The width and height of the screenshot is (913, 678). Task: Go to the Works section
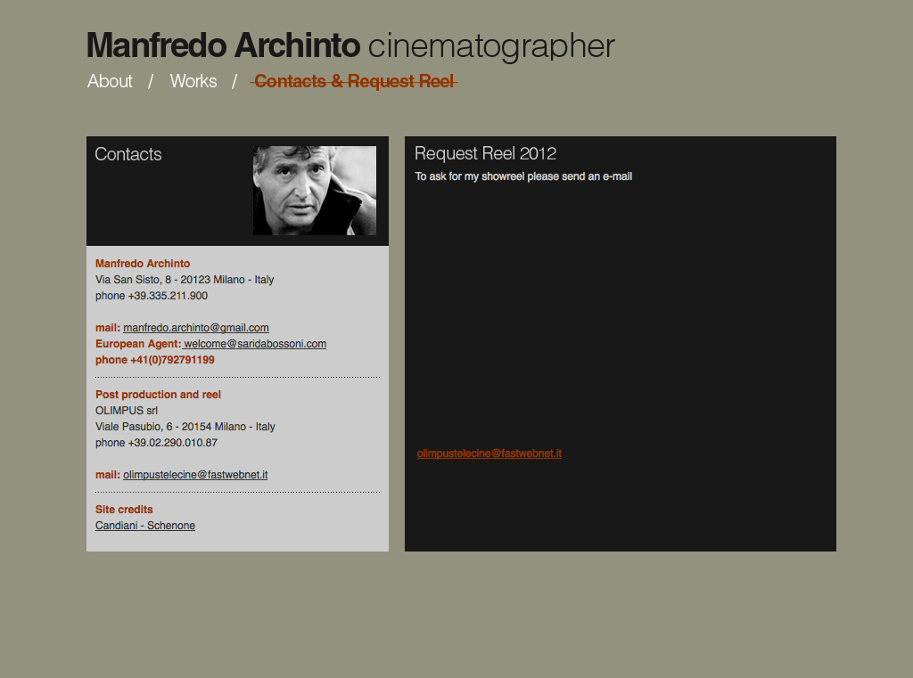click(x=193, y=81)
